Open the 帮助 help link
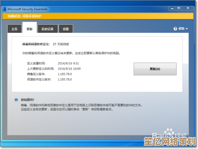 (181, 29)
